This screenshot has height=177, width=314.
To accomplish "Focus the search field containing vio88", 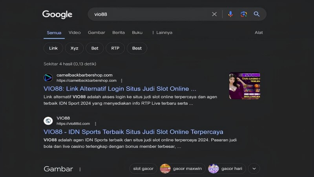I will 150,14.
